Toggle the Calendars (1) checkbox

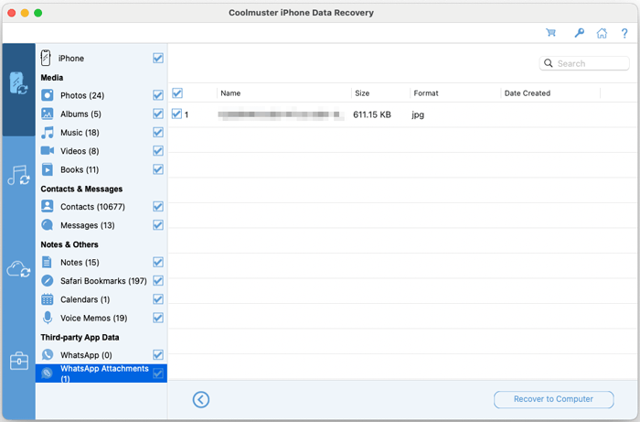coord(158,299)
